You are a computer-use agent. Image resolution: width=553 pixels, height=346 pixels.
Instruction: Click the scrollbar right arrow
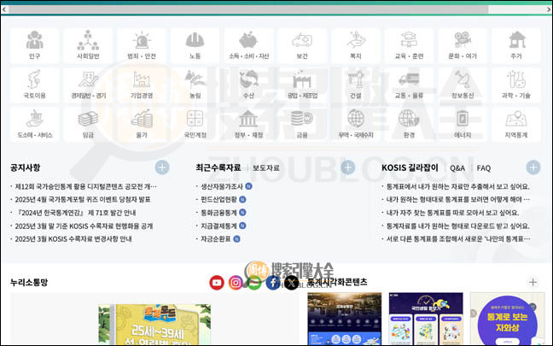[x=549, y=9]
